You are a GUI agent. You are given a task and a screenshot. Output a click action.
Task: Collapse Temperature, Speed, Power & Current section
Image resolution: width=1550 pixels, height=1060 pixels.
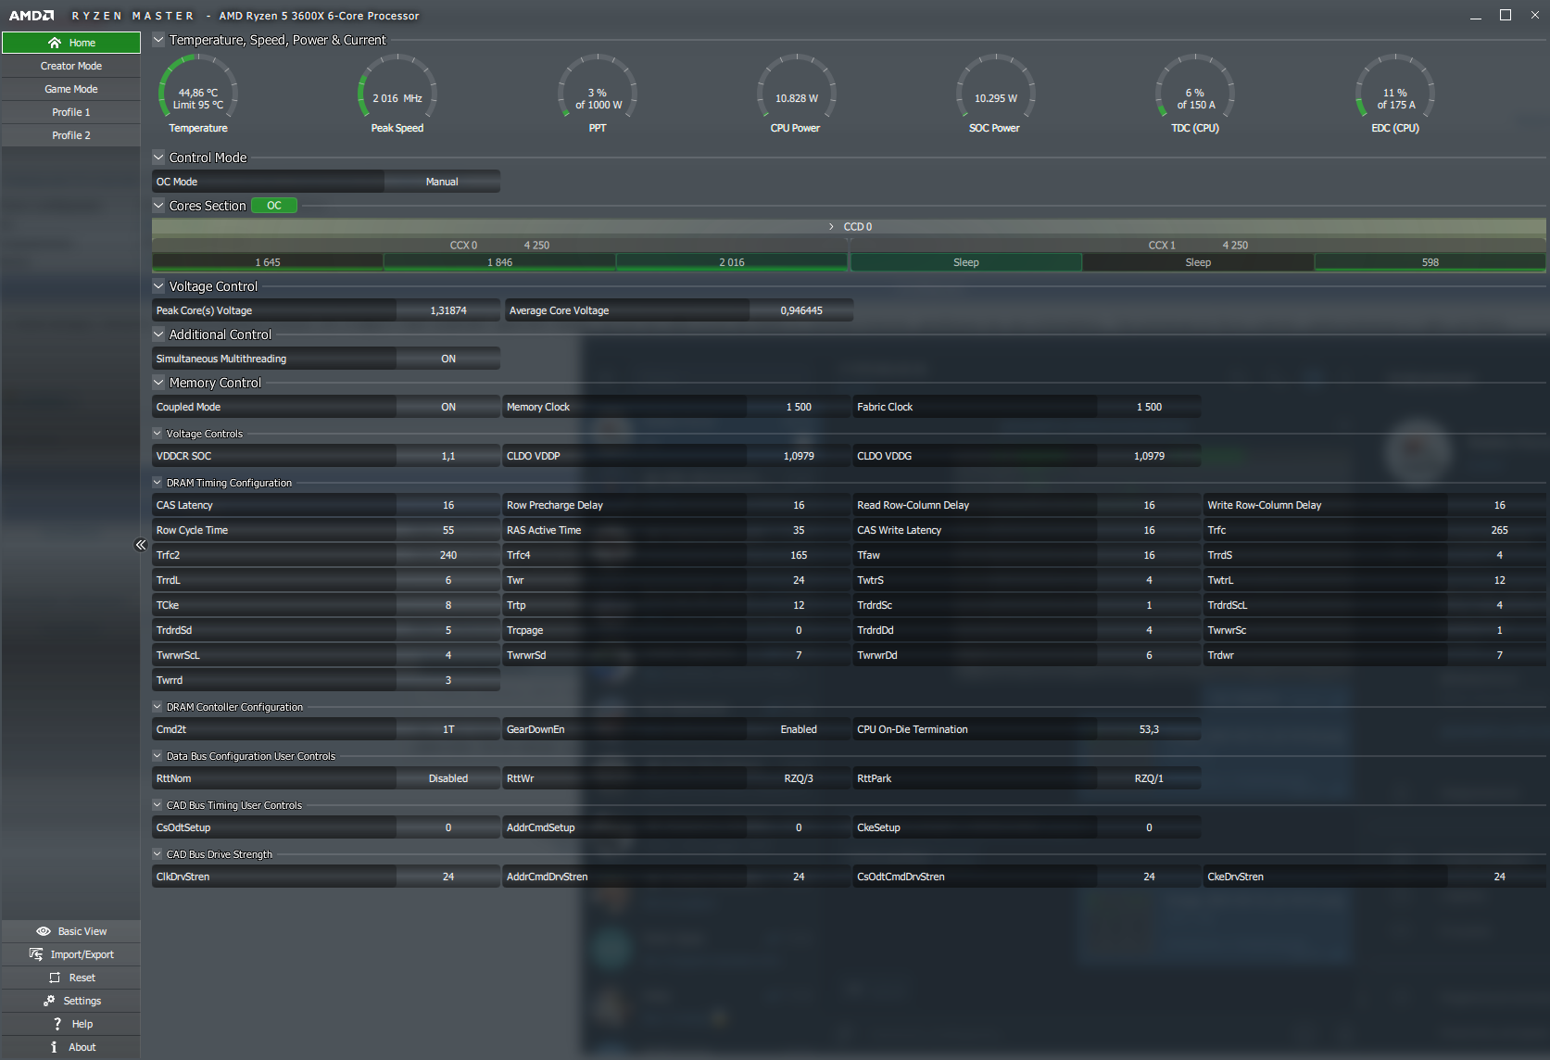[x=158, y=40]
